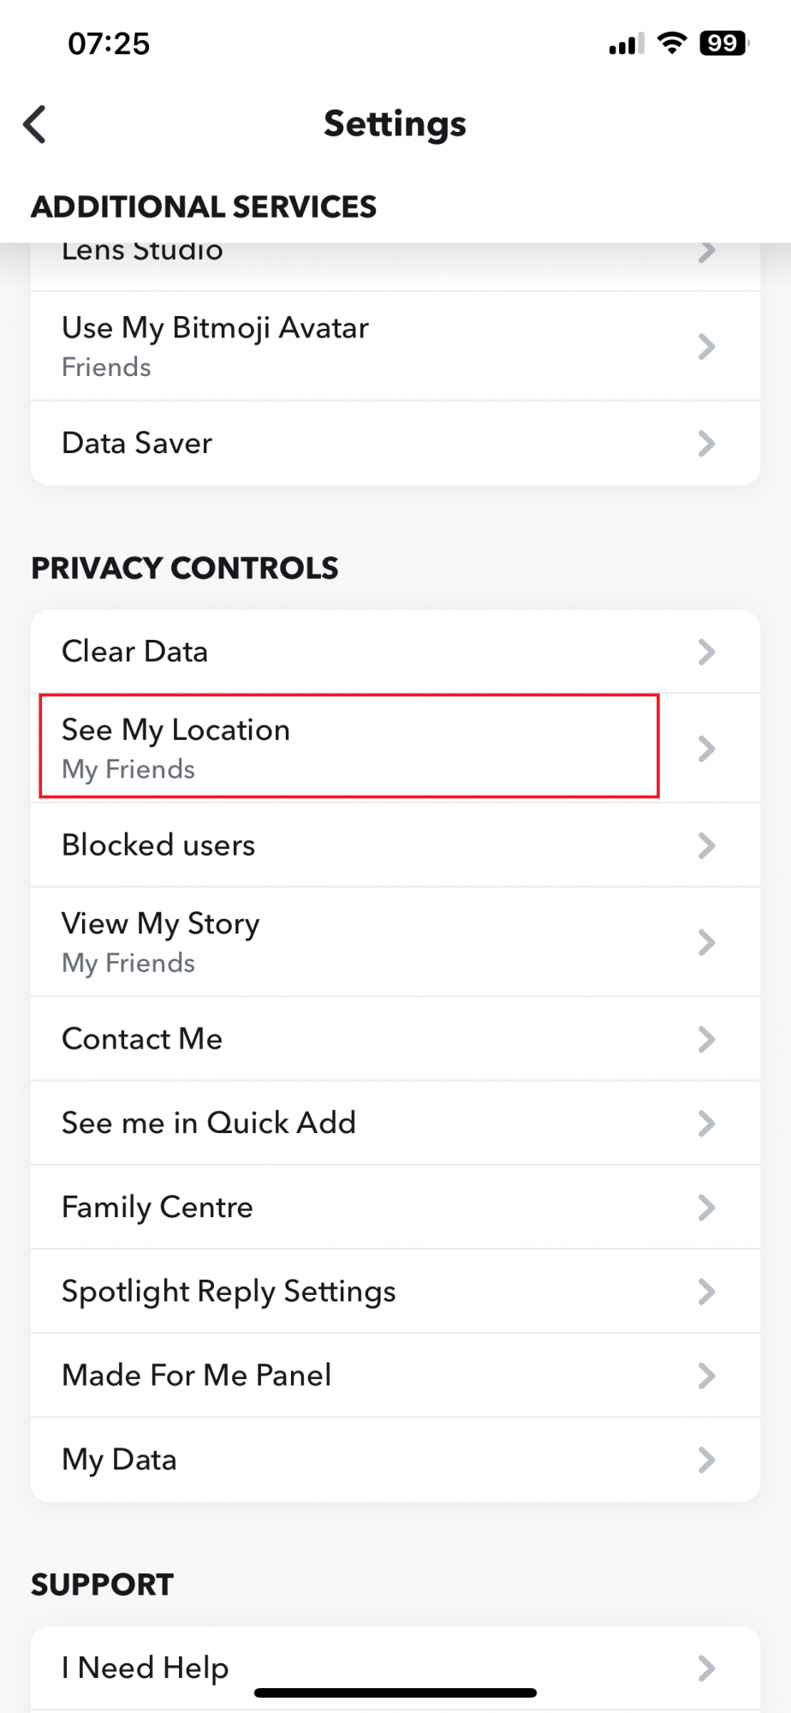The height and width of the screenshot is (1713, 791).
Task: Select the Contact Me row
Action: (x=395, y=1039)
